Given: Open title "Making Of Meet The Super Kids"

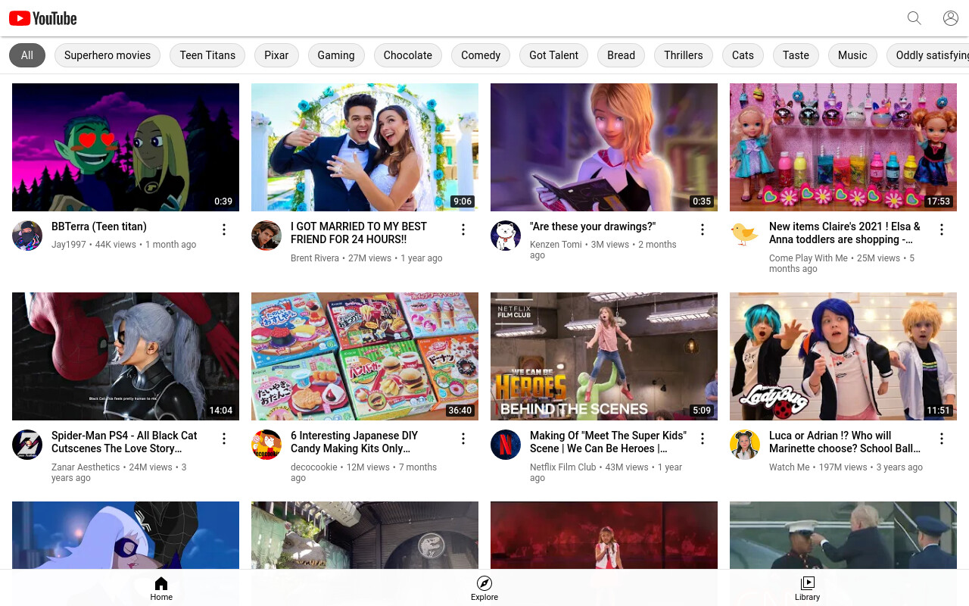Looking at the screenshot, I should pos(608,442).
